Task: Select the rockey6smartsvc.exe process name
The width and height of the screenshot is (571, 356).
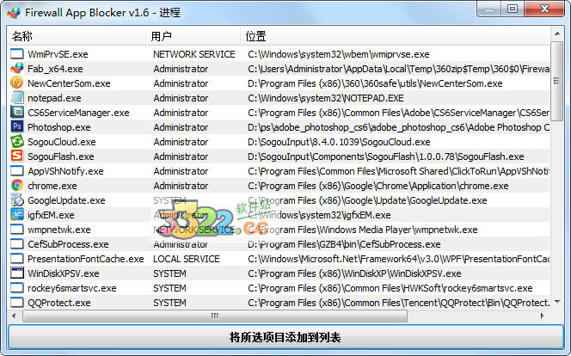Action: click(x=72, y=288)
